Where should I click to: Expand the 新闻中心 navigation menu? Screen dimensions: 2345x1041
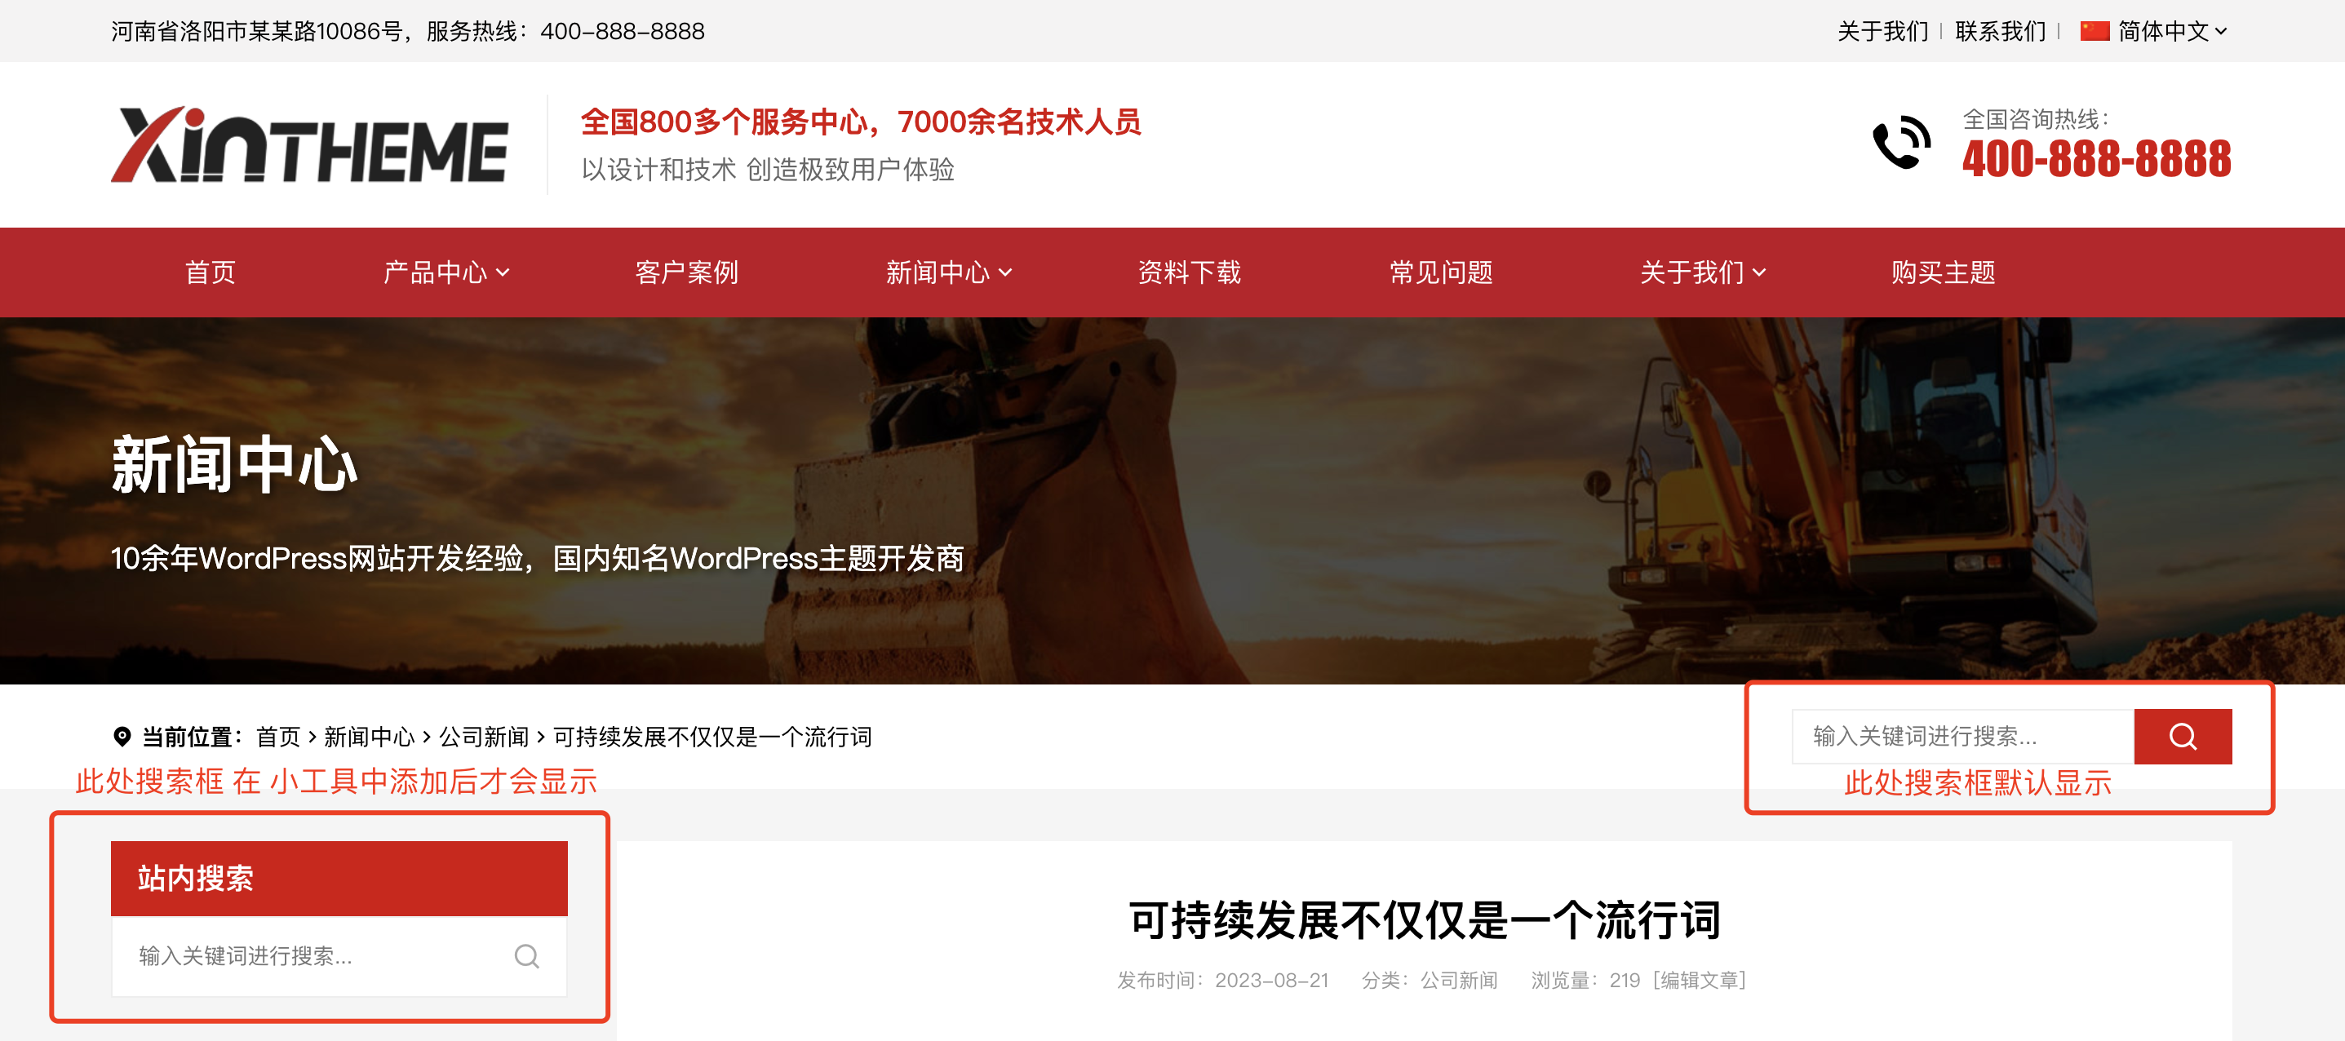tap(949, 272)
